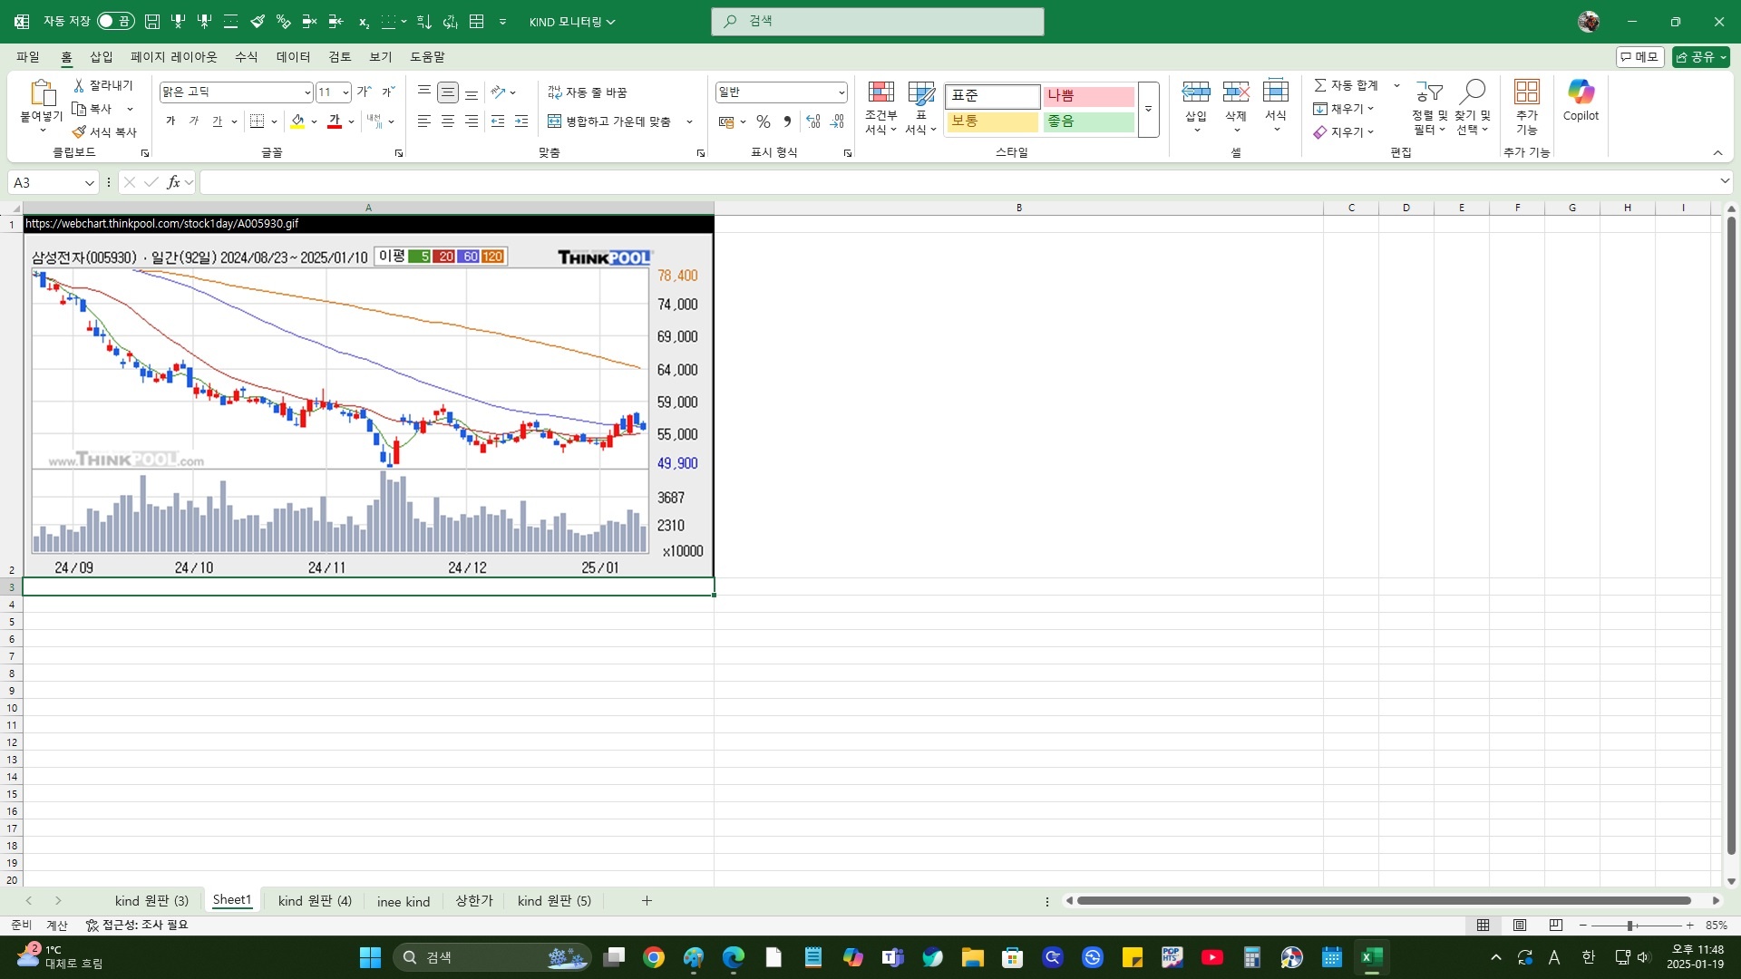Screen dimensions: 1741x979
Task: Expand the cell styles gallery
Action: tap(1149, 109)
